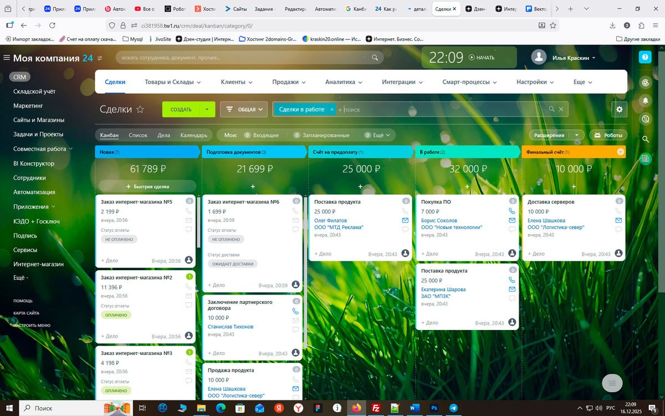Click the green СОЗДАТЬ button
This screenshot has height=416, width=665.
pos(181,109)
